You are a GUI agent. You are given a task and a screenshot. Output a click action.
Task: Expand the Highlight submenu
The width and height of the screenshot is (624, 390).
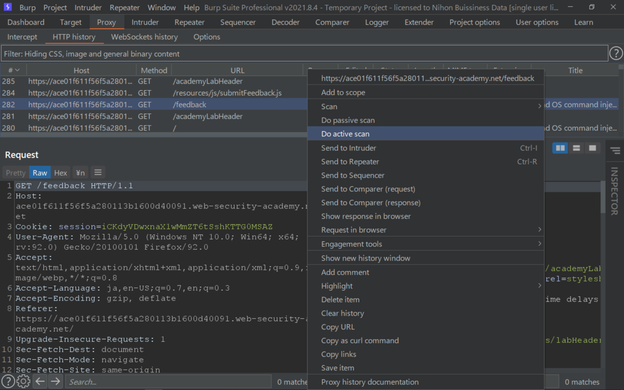425,286
